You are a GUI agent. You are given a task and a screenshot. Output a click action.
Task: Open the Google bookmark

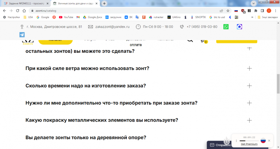pos(43,17)
